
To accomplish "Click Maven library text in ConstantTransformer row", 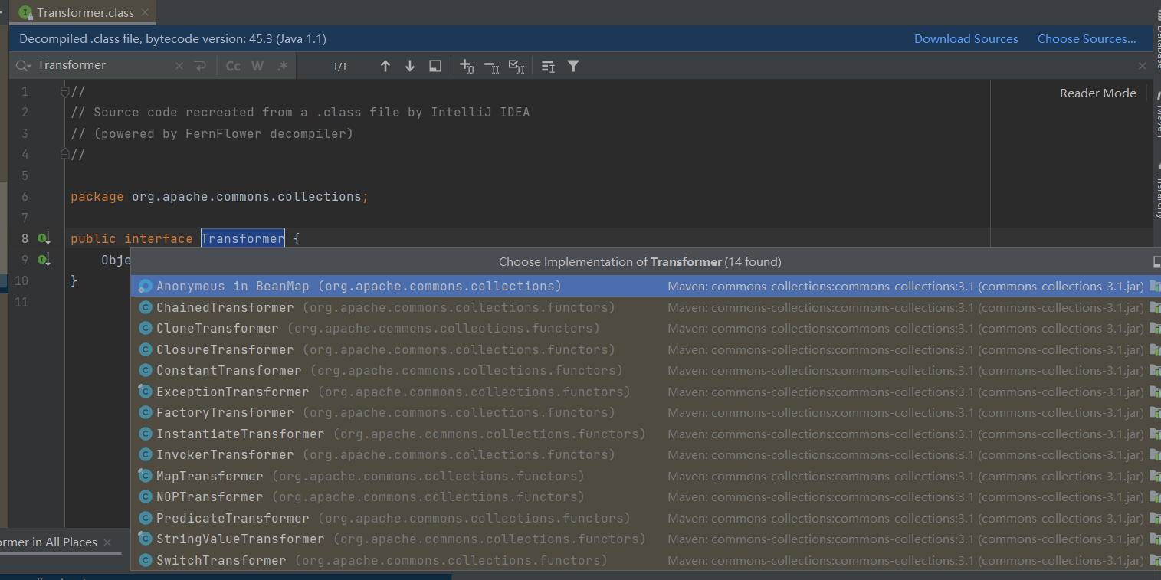I will click(x=905, y=370).
